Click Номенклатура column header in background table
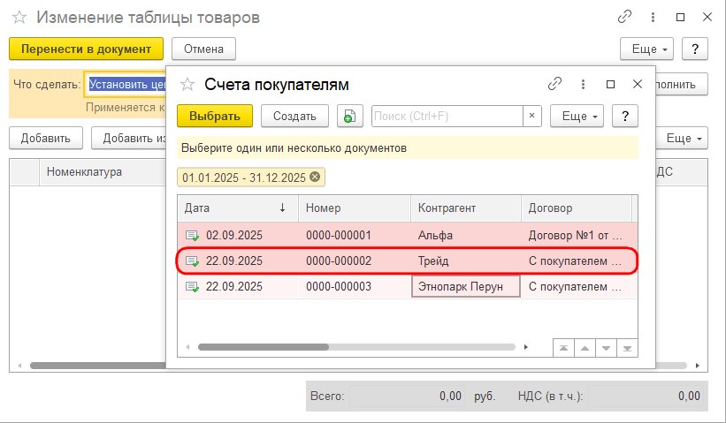This screenshot has height=423, width=726. [x=103, y=172]
